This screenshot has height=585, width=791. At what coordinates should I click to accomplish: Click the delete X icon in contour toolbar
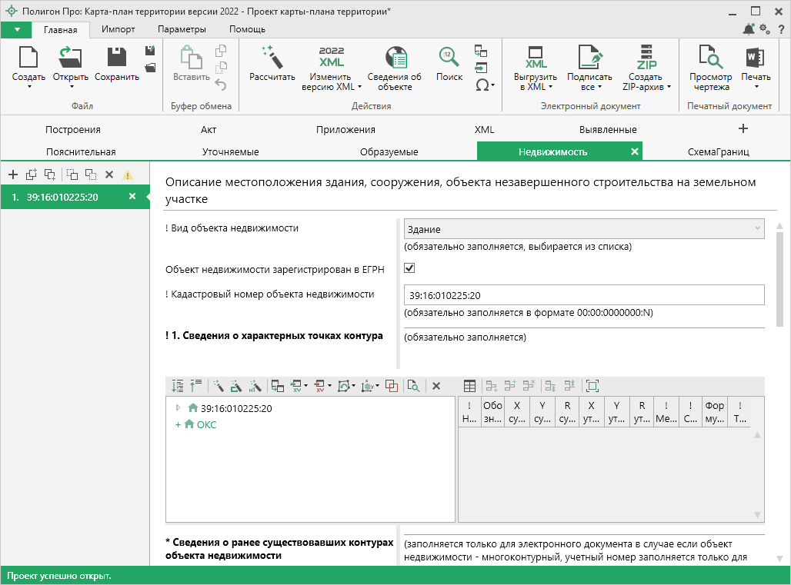(x=436, y=386)
